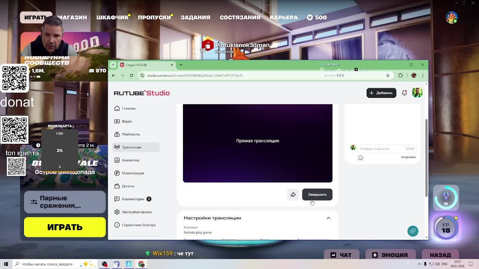Bookmark this page with the star icon
The image size is (479, 269).
click(x=388, y=75)
